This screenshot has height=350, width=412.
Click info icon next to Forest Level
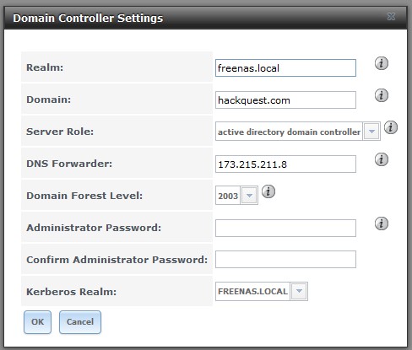268,191
